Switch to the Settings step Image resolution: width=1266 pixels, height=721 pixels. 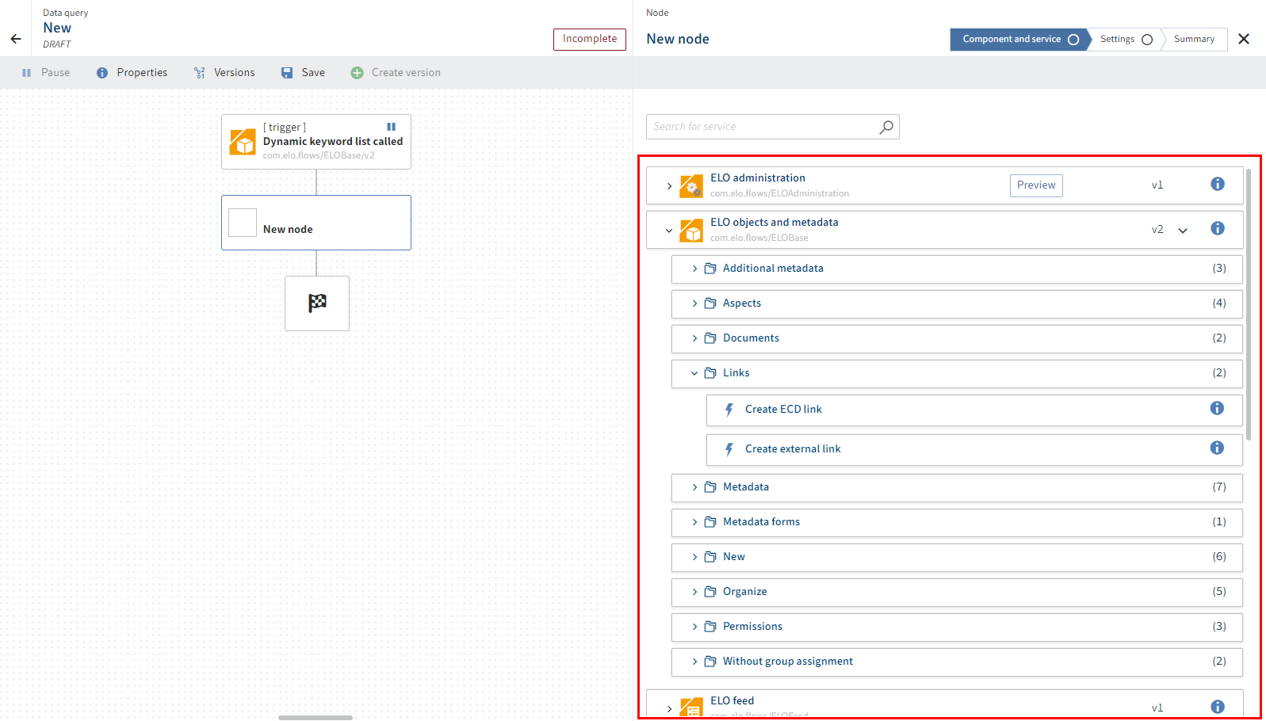(x=1126, y=40)
